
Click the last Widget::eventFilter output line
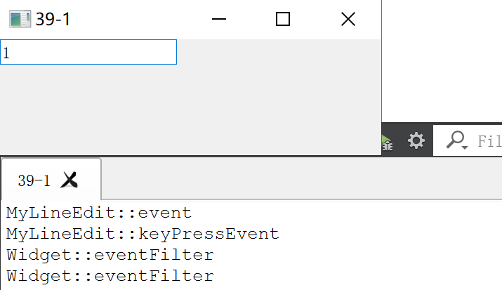click(110, 276)
